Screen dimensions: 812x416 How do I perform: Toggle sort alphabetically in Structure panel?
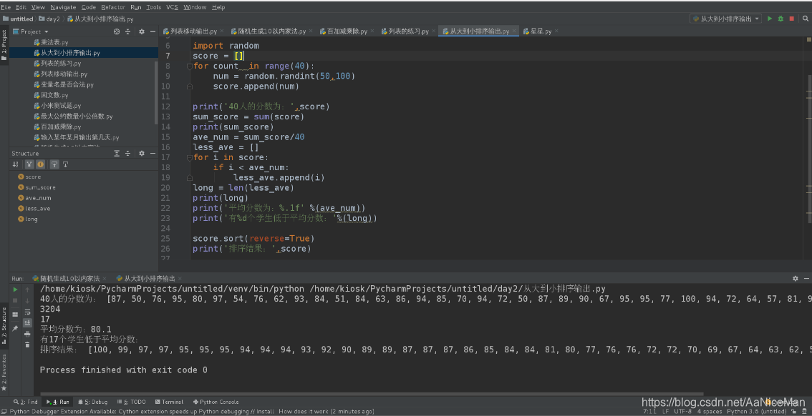click(x=16, y=164)
